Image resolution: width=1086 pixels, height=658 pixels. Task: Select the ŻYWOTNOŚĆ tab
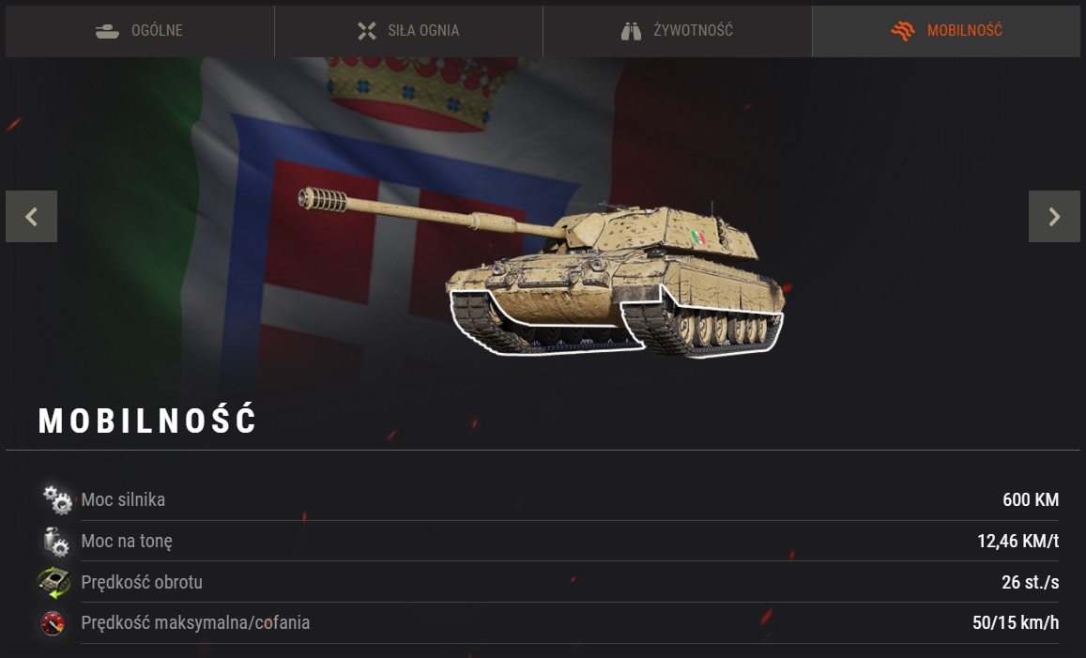coord(678,31)
